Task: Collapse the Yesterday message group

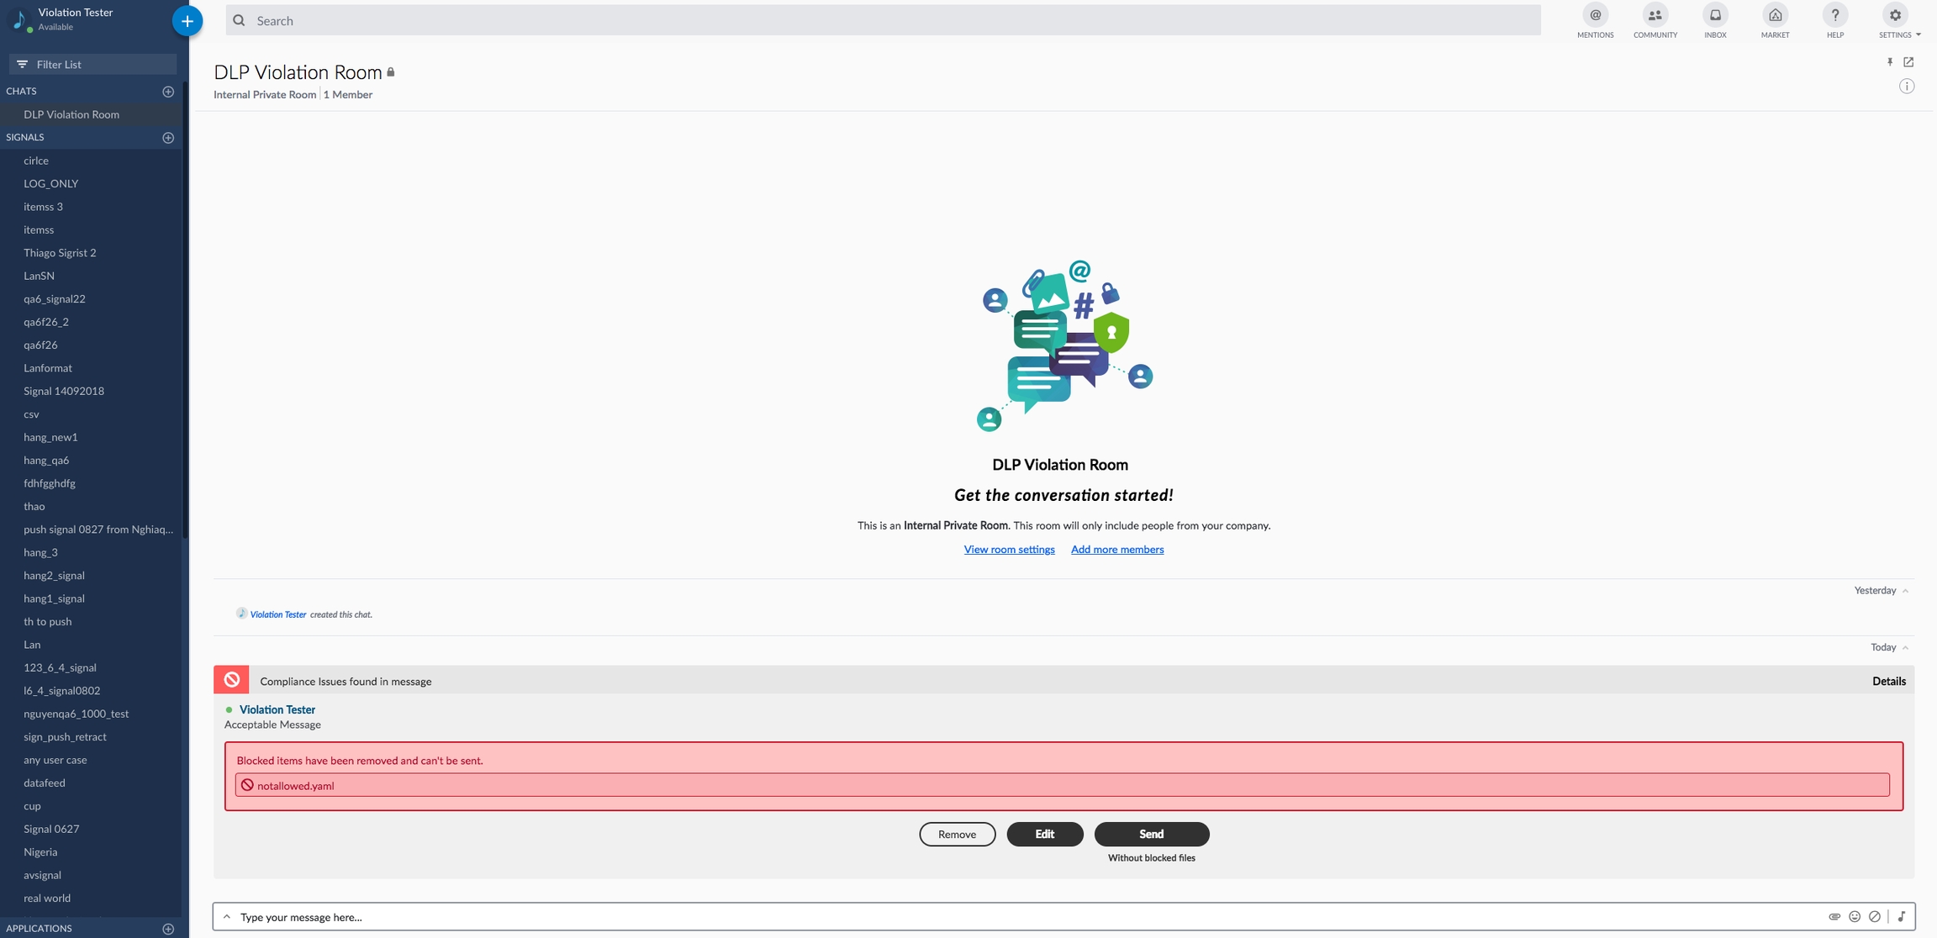Action: [1905, 591]
